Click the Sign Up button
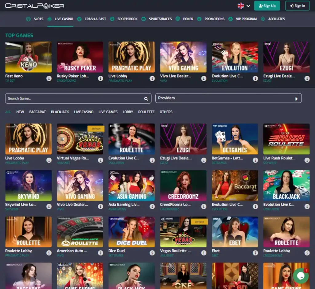 point(267,6)
